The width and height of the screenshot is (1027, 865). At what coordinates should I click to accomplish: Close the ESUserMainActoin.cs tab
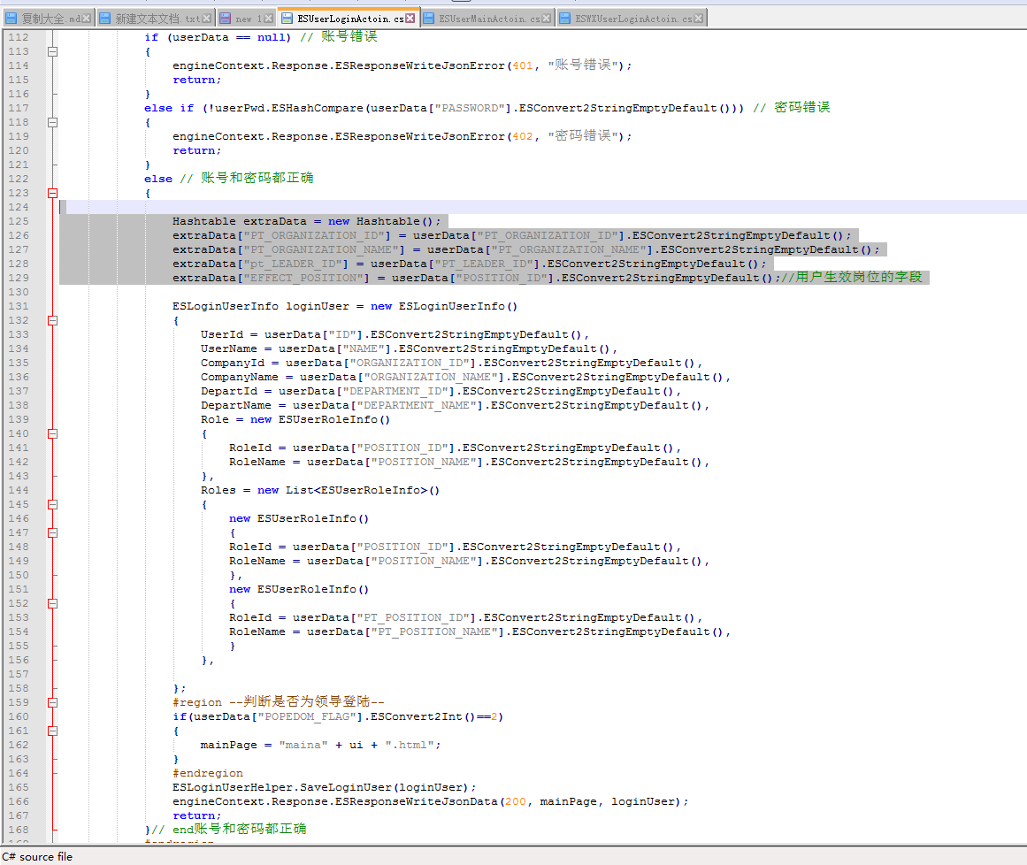tap(547, 19)
